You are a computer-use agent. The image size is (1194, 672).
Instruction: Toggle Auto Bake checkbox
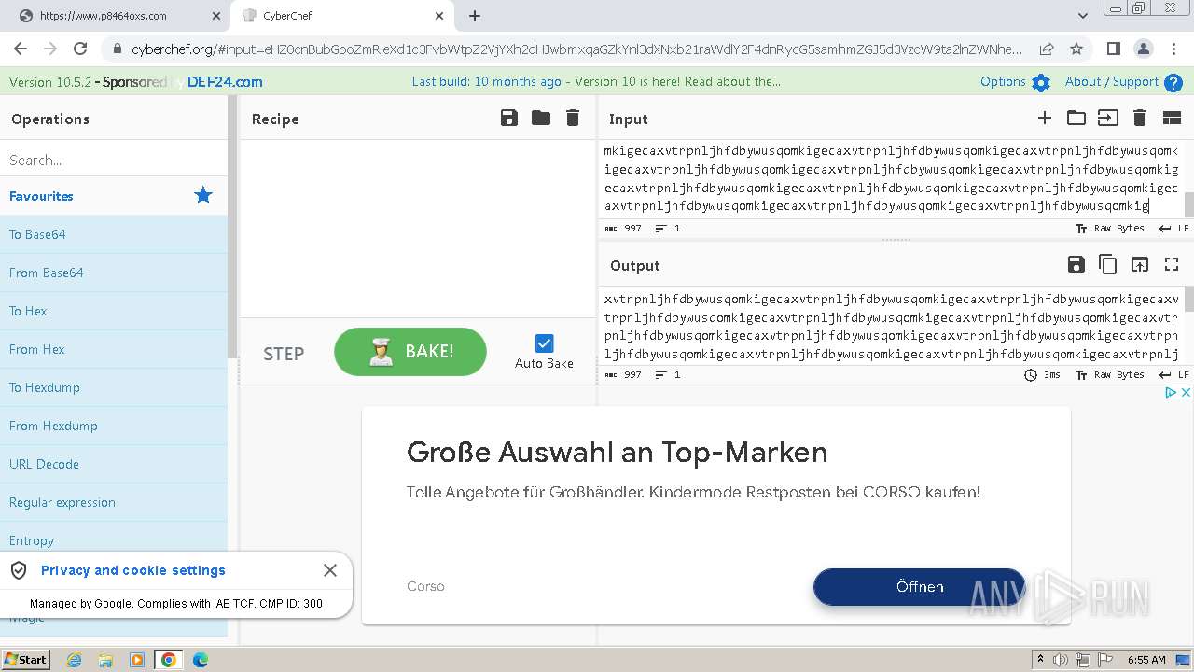coord(545,343)
